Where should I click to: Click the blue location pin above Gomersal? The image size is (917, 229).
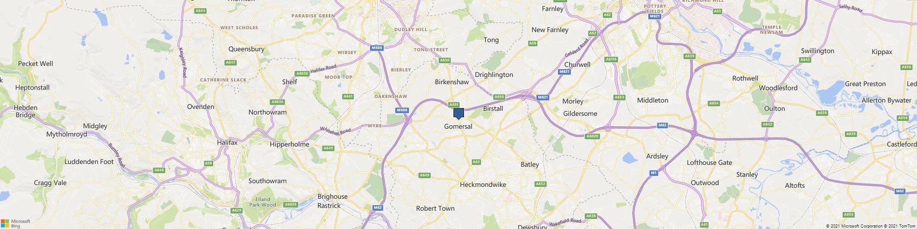[458, 114]
